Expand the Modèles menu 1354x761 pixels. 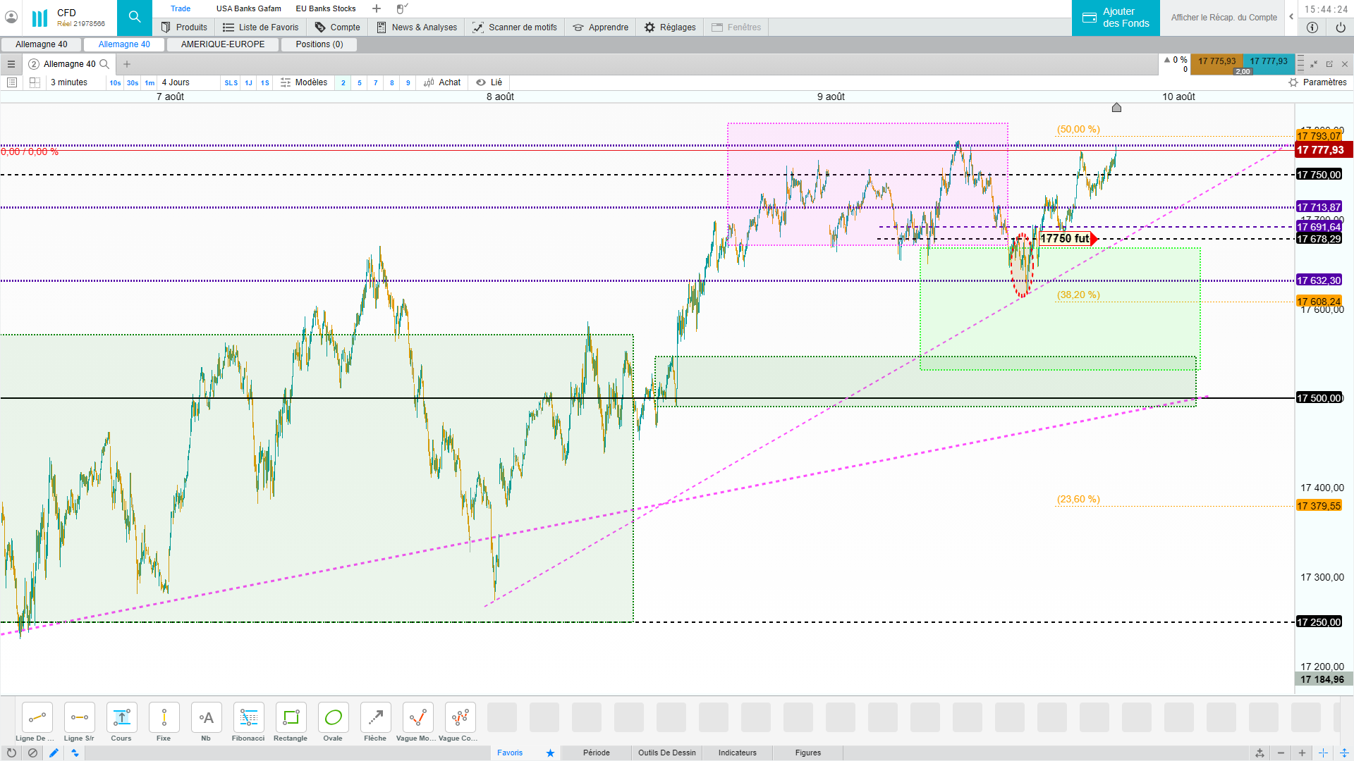304,82
